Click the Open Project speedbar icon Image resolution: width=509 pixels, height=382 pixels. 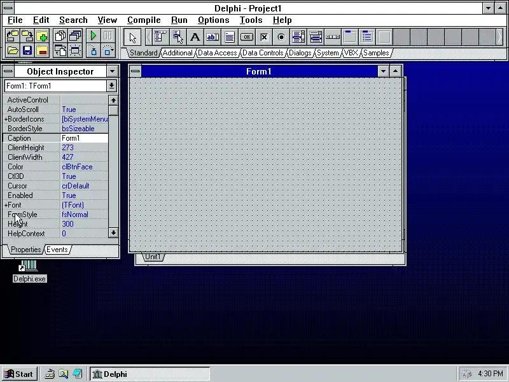coord(12,36)
